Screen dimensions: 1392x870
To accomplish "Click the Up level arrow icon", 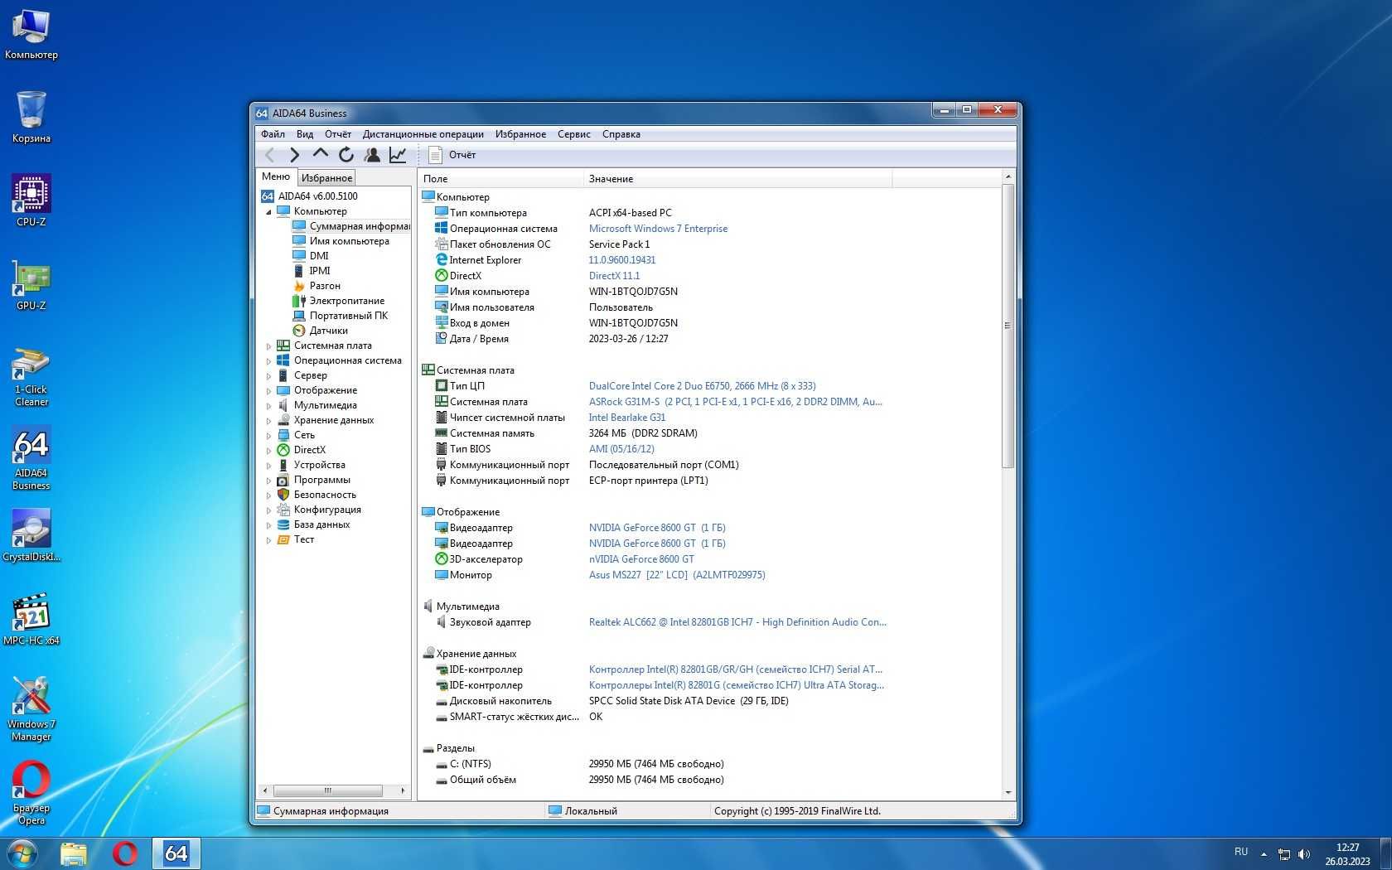I will 321,154.
